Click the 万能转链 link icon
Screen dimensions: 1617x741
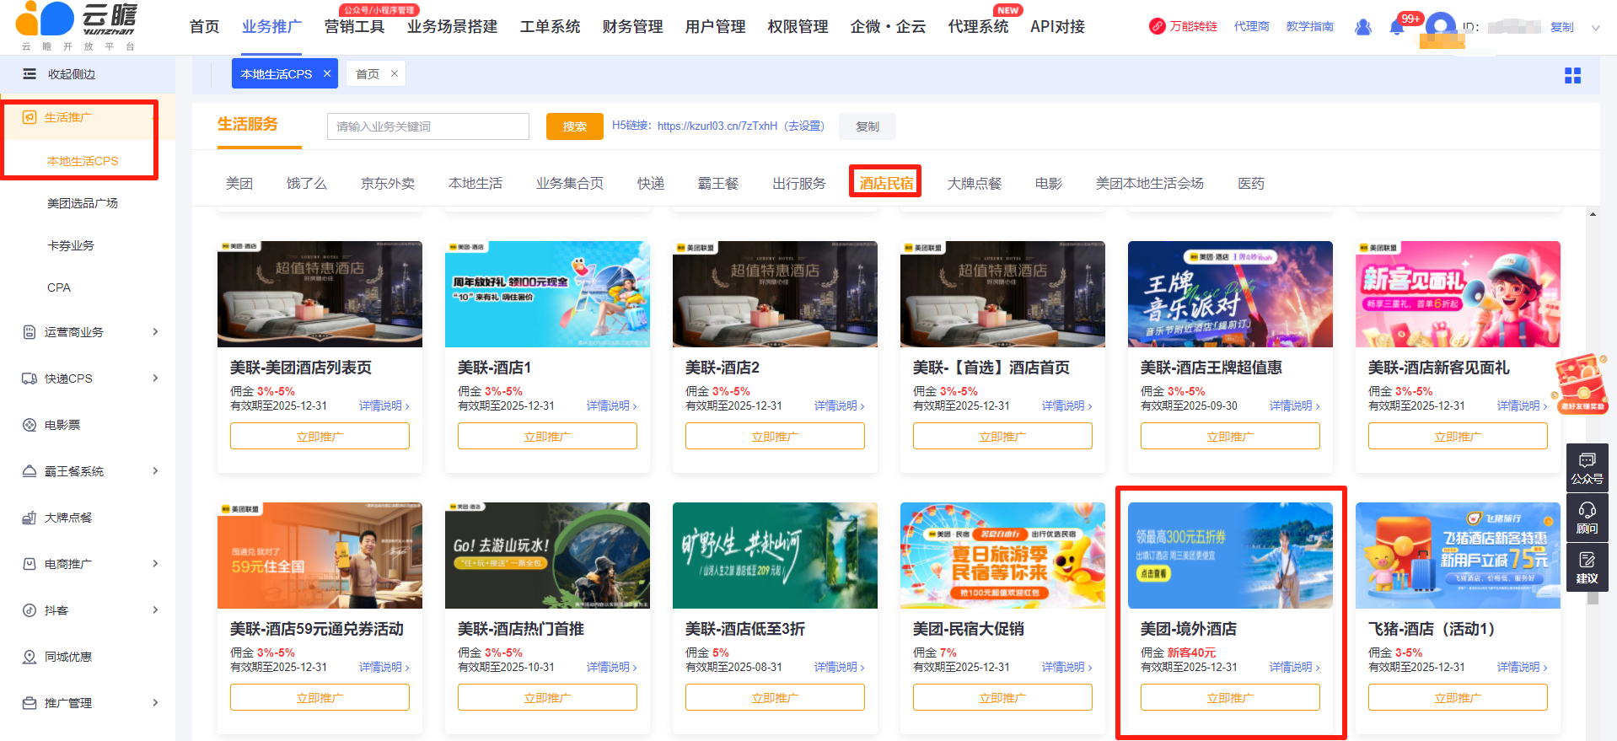[1158, 27]
